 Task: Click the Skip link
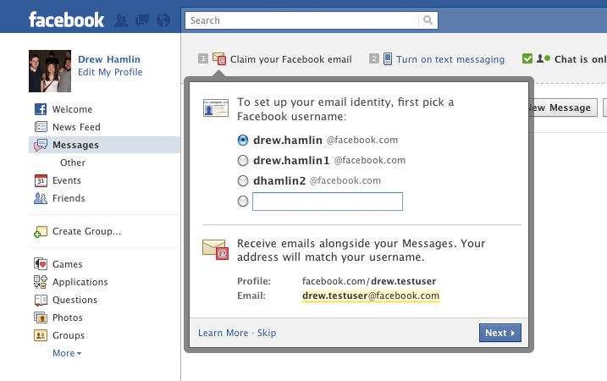tap(267, 333)
